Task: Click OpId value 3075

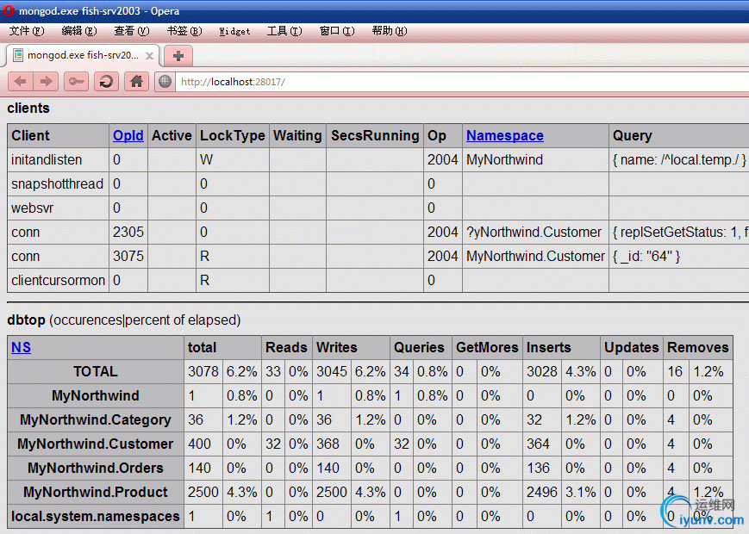Action: 128,257
